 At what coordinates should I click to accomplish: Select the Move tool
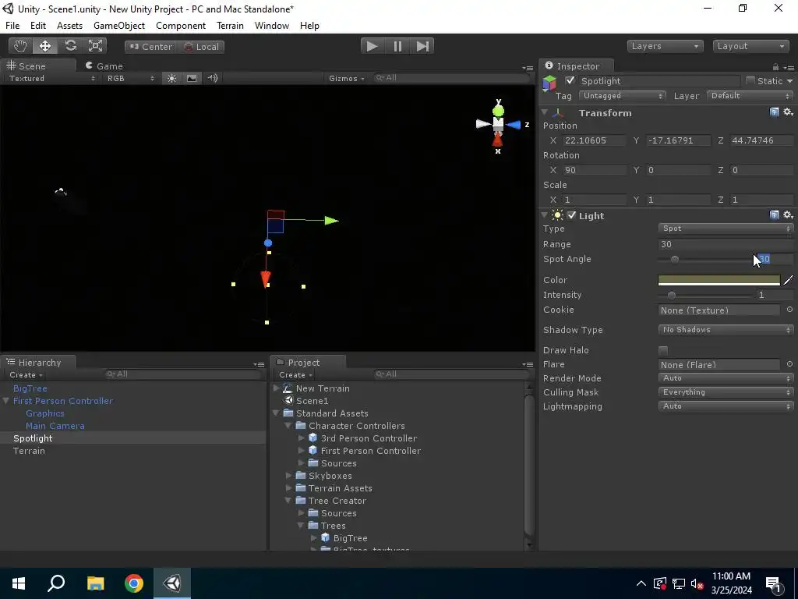(x=45, y=46)
